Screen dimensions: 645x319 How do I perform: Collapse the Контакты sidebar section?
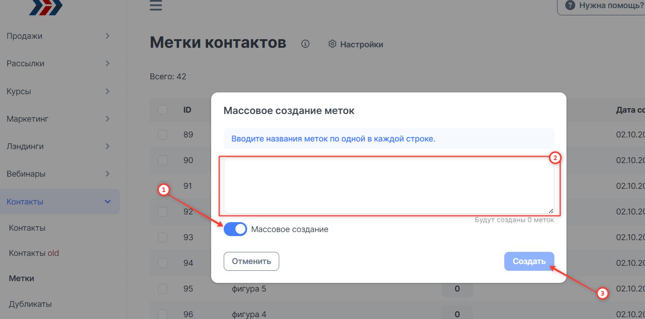pos(107,201)
